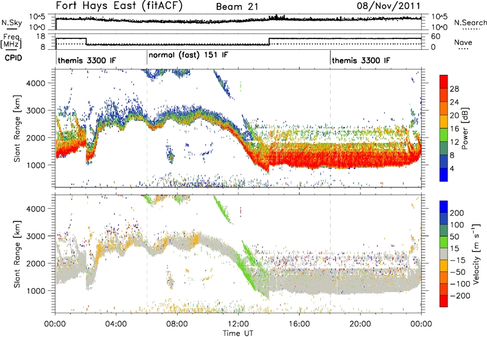Click the '20:00' time axis tick label

point(360,324)
